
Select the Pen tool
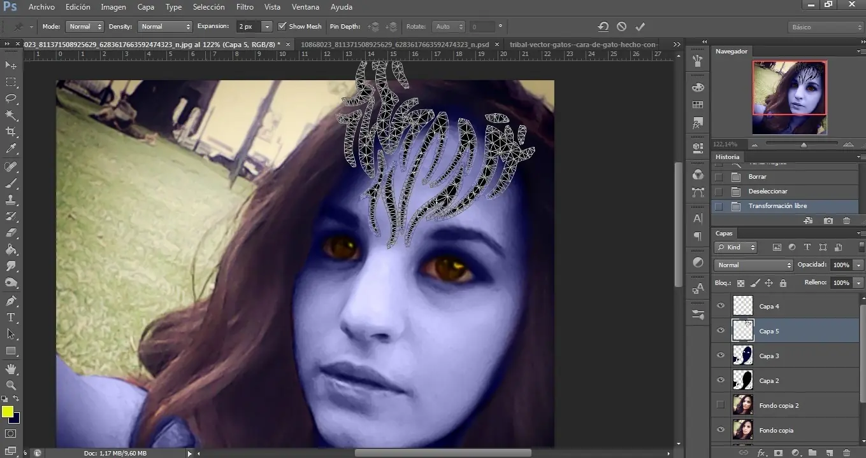[x=11, y=301]
